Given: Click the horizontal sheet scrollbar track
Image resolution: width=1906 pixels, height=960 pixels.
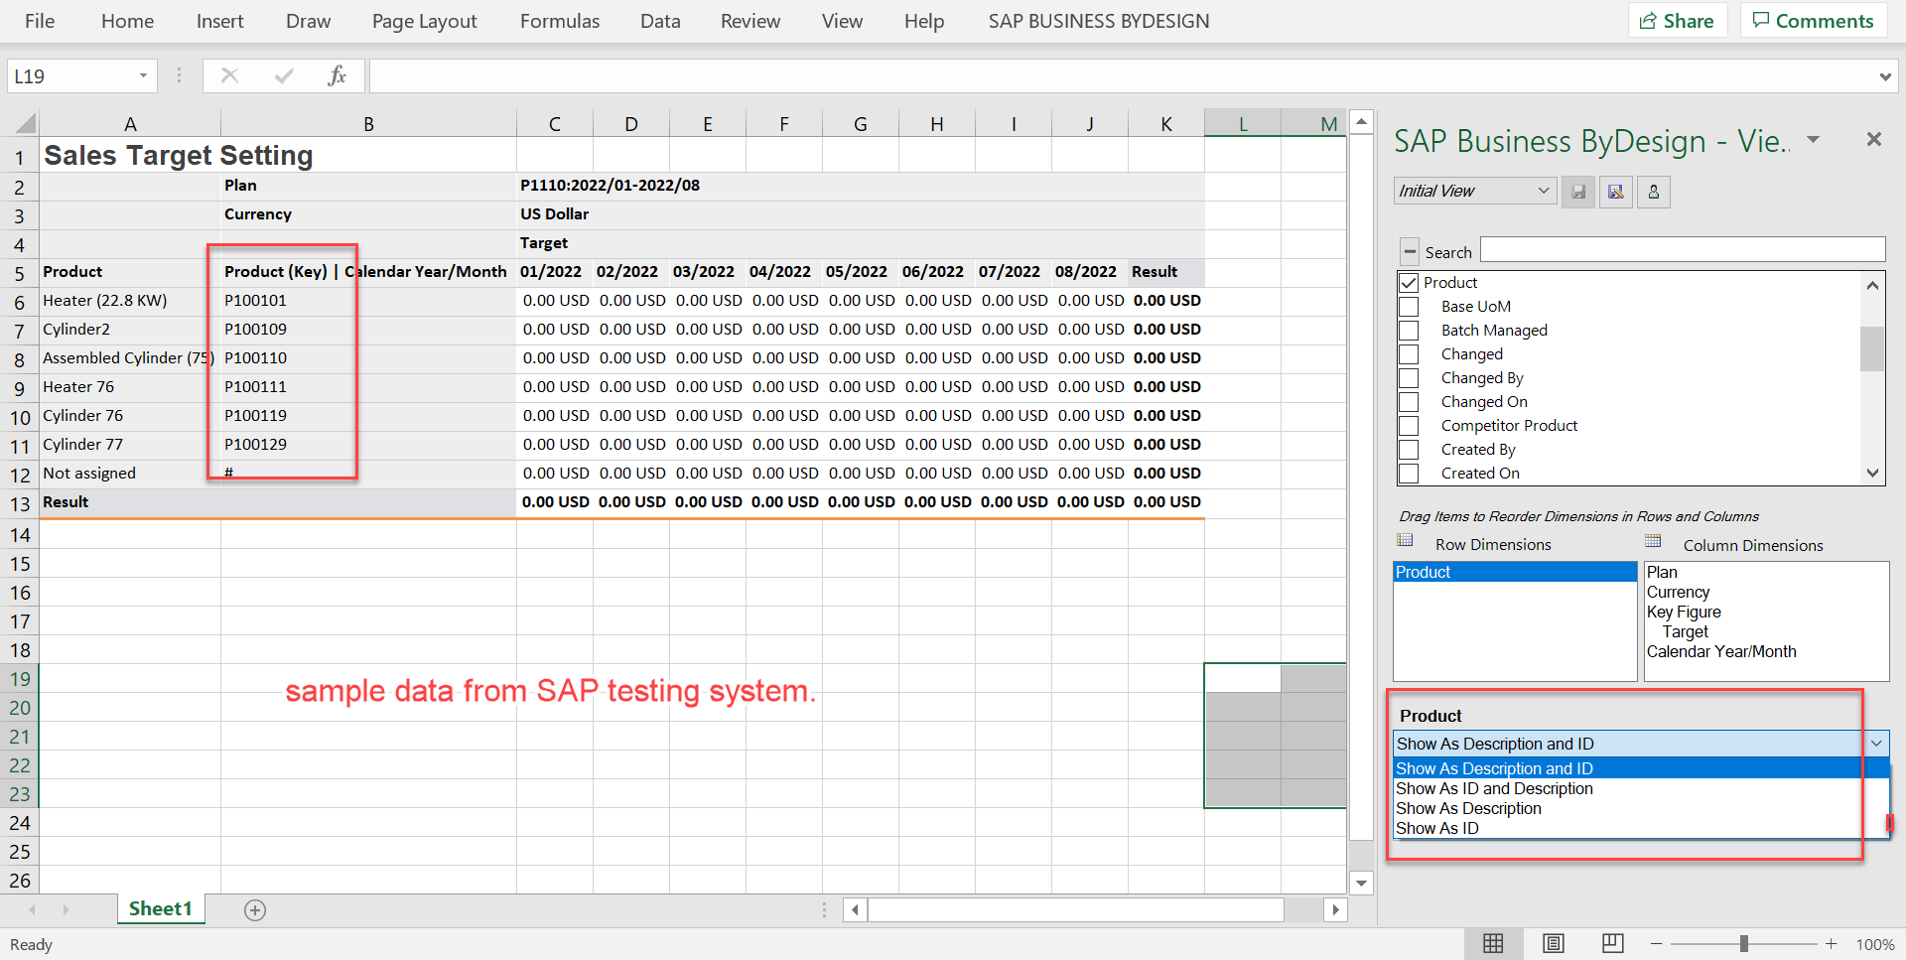Looking at the screenshot, I should click(x=1076, y=909).
